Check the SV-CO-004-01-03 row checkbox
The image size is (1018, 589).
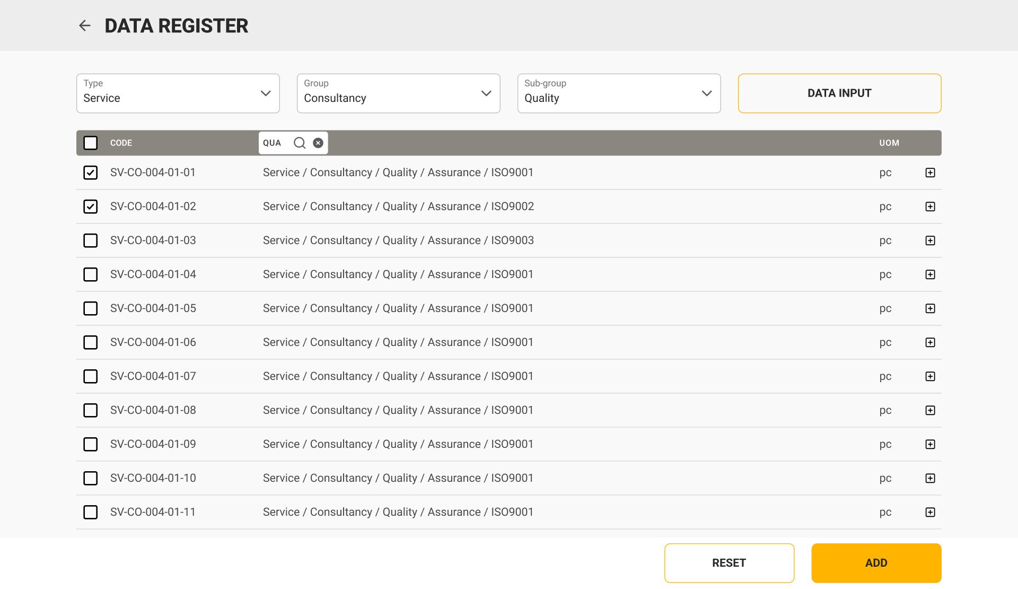[91, 240]
